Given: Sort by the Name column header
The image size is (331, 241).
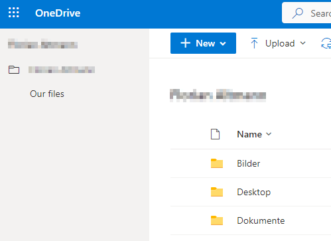Looking at the screenshot, I should (254, 134).
